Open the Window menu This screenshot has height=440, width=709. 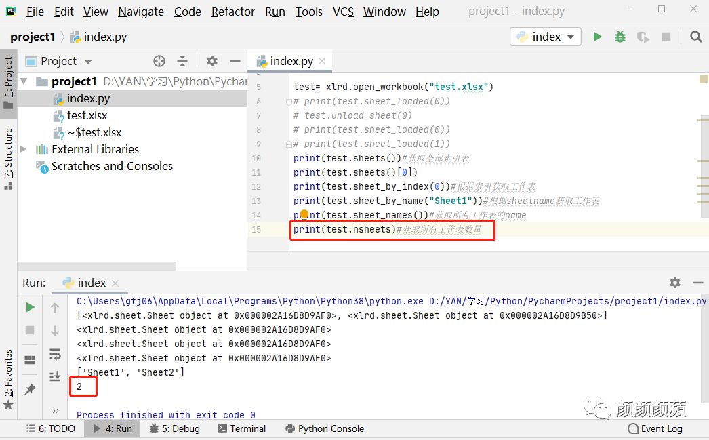coord(384,12)
